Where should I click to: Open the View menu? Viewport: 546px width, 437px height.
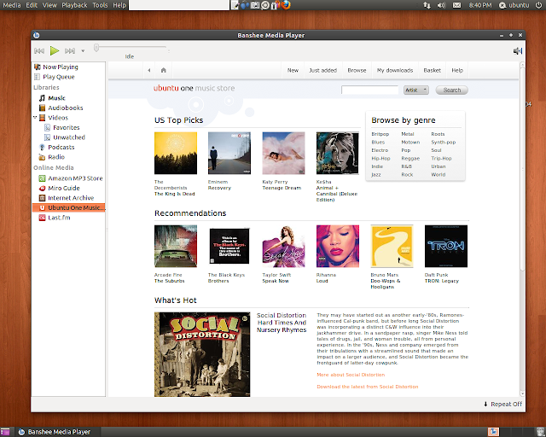click(49, 5)
